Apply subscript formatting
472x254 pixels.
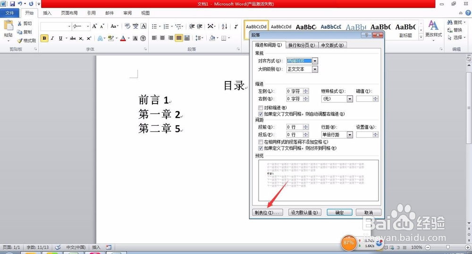pos(81,39)
